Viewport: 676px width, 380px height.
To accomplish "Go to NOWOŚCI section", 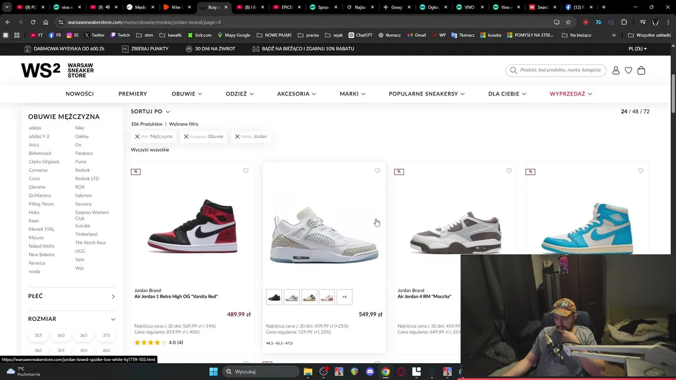I will (x=80, y=93).
